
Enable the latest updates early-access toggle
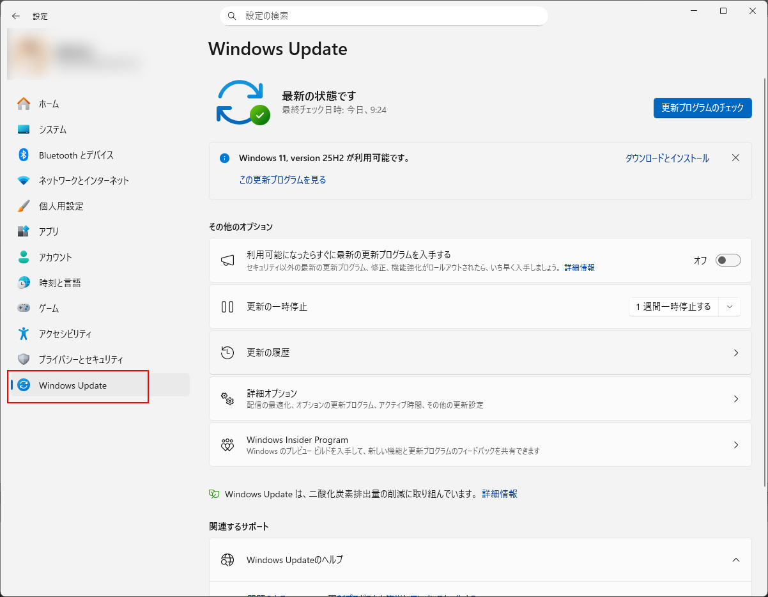[728, 260]
